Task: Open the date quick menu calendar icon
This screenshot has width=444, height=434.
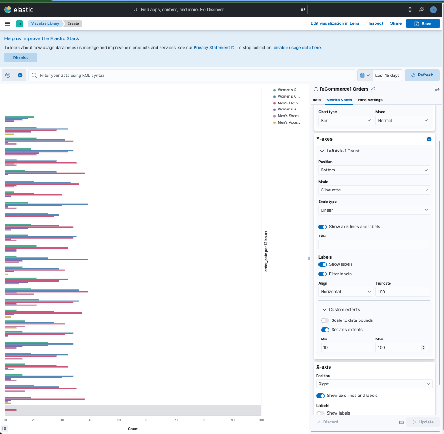Action: point(365,75)
